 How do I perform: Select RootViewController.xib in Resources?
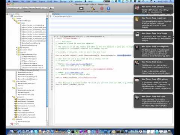tap(26, 90)
